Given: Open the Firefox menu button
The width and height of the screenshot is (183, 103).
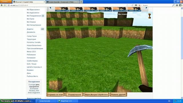Looking at the screenshot, I should point(6,1).
